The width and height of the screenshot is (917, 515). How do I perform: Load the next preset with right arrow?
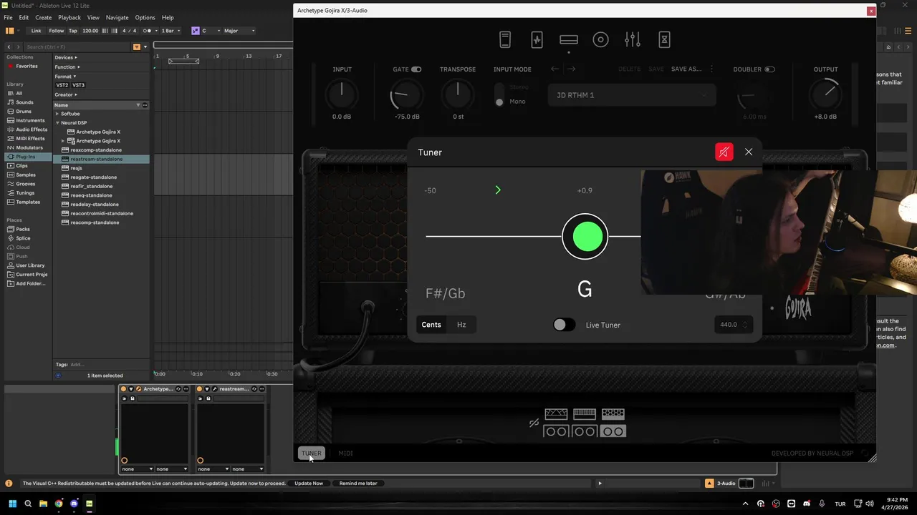572,69
